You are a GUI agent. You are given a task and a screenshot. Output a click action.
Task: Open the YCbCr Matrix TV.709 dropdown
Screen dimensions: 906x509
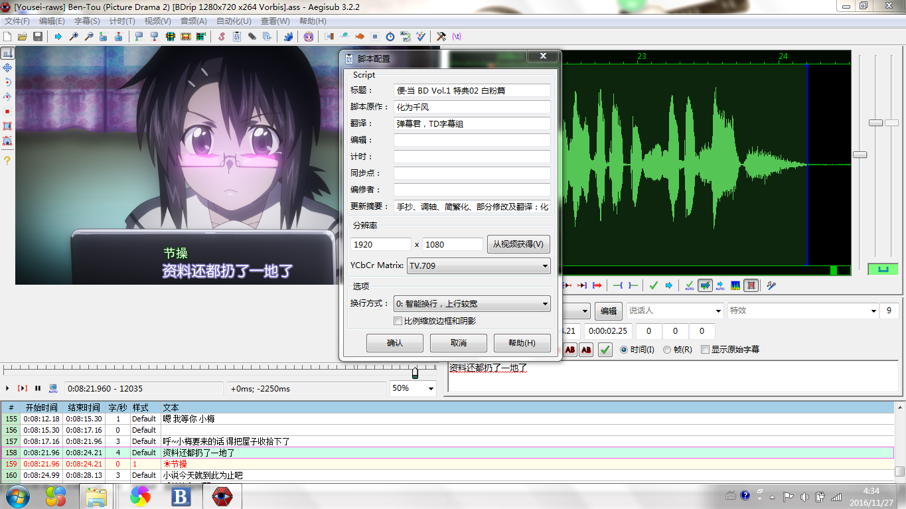479,265
